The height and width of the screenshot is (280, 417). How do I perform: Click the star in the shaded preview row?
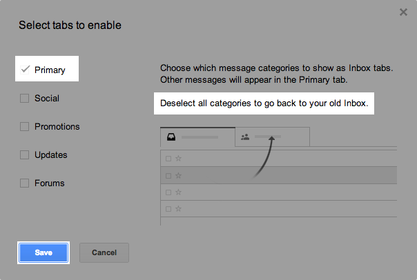178,175
